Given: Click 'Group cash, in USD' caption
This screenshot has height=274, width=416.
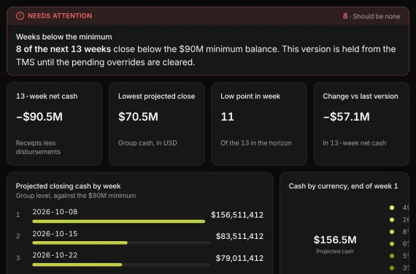Looking at the screenshot, I should pyautogui.click(x=147, y=143).
